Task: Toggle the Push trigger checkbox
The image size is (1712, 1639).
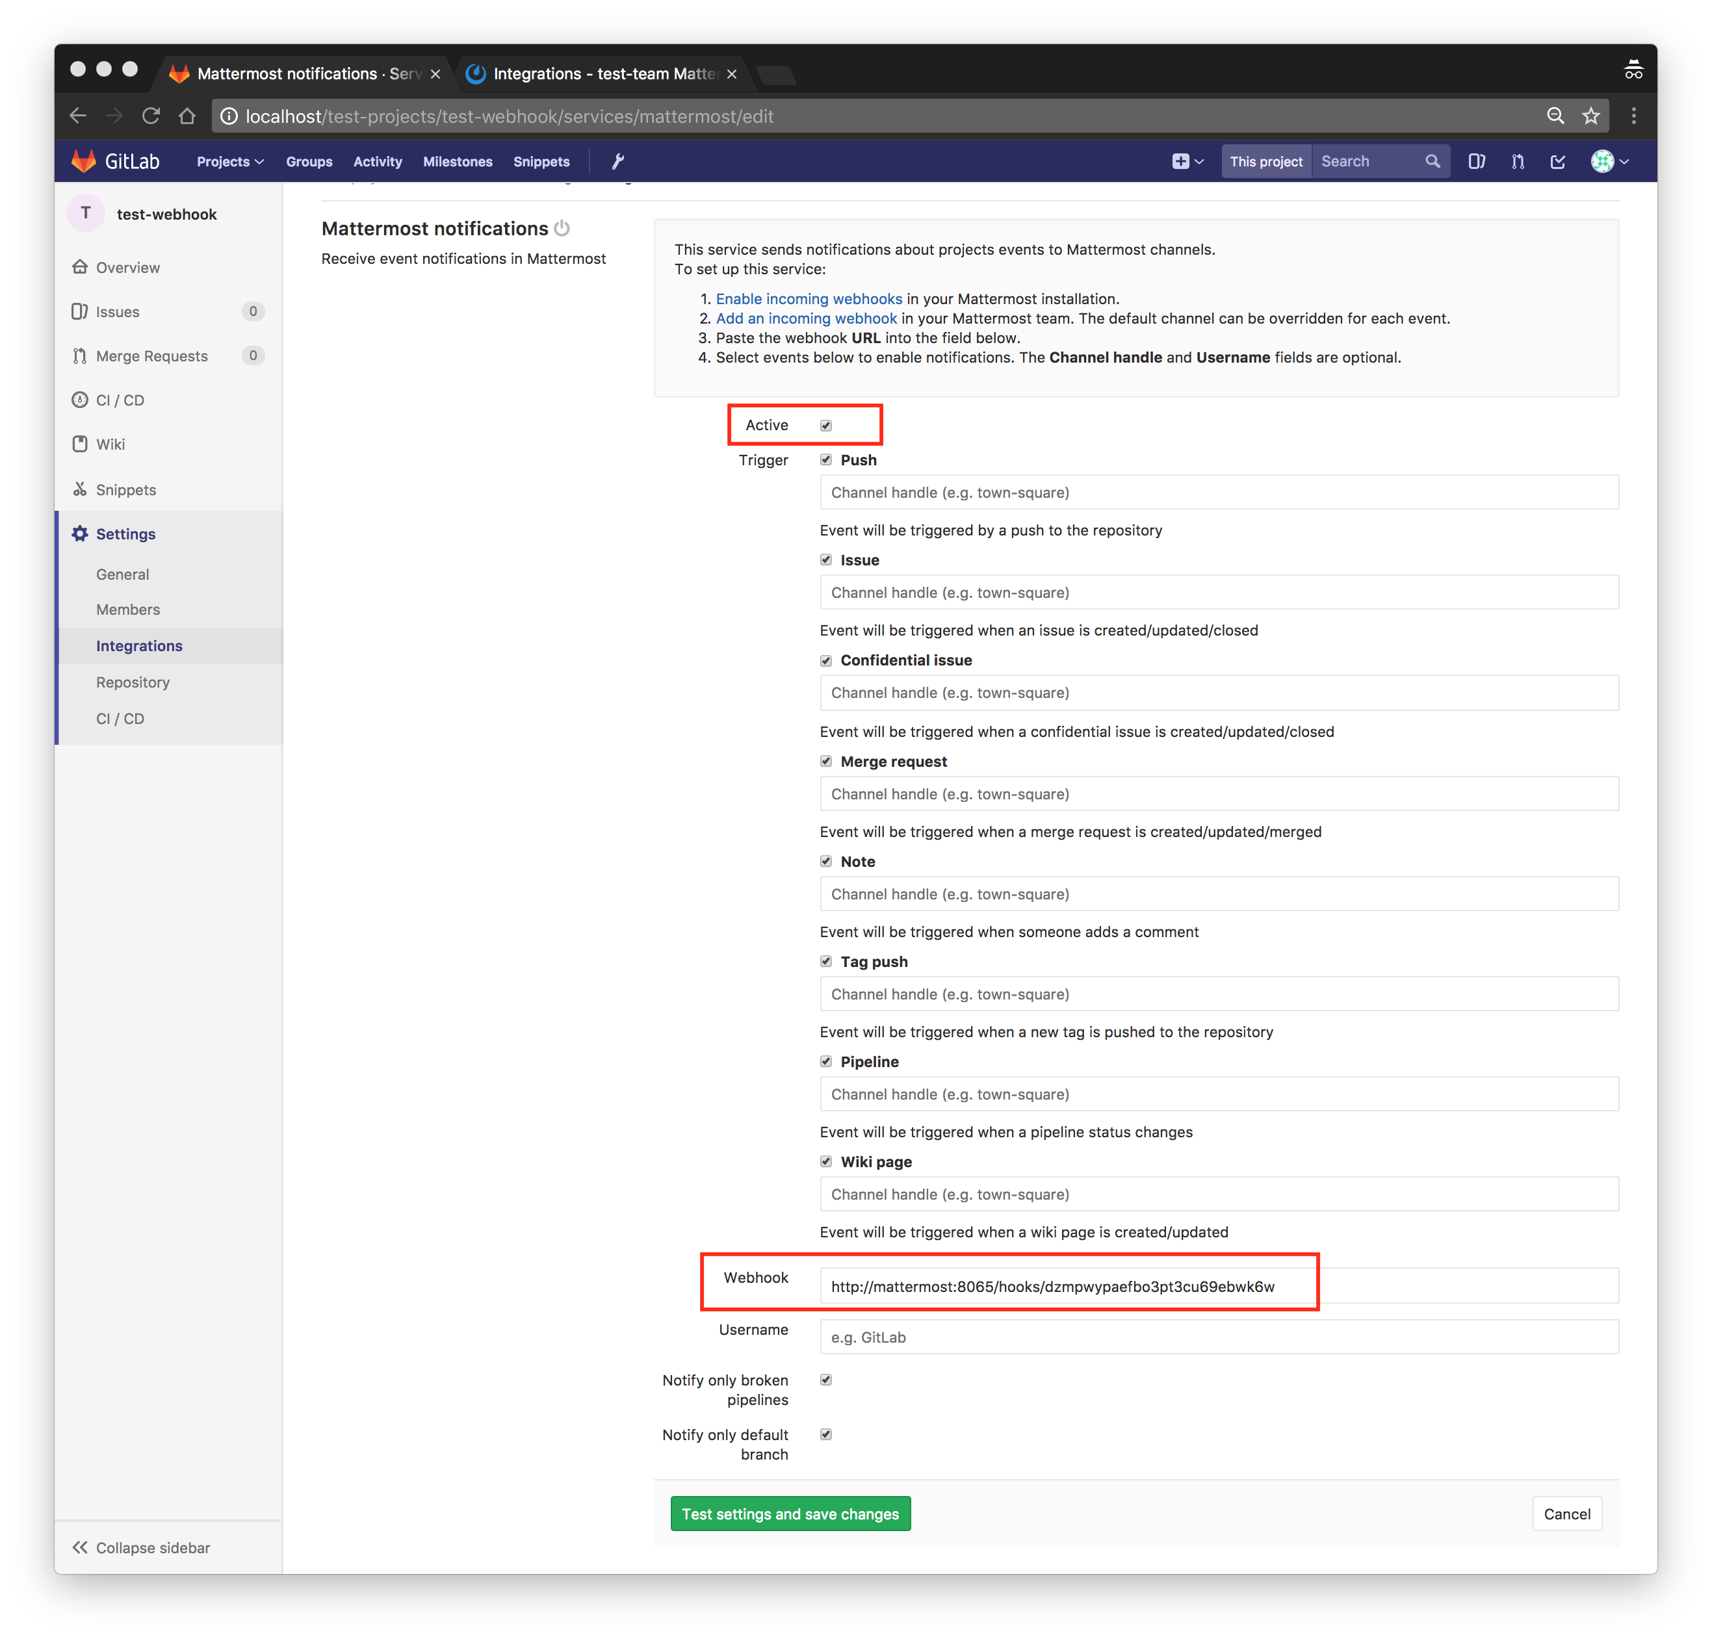Action: (x=825, y=459)
